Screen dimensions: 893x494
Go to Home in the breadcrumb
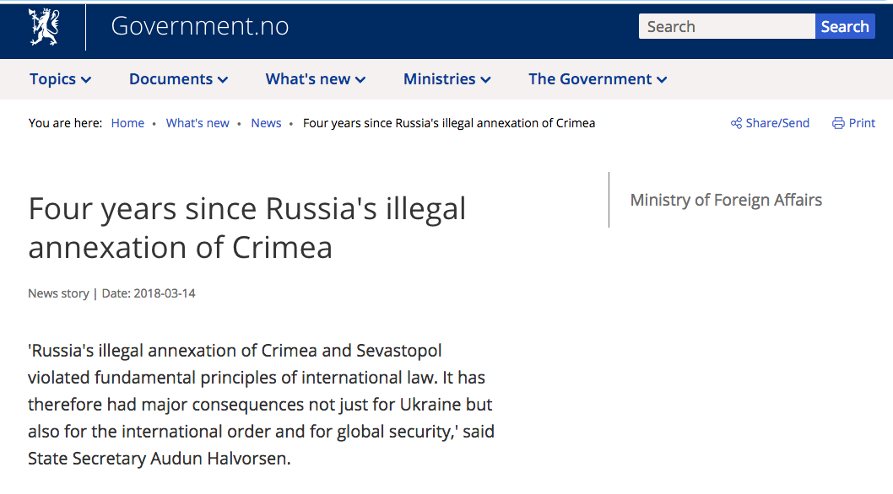click(127, 123)
